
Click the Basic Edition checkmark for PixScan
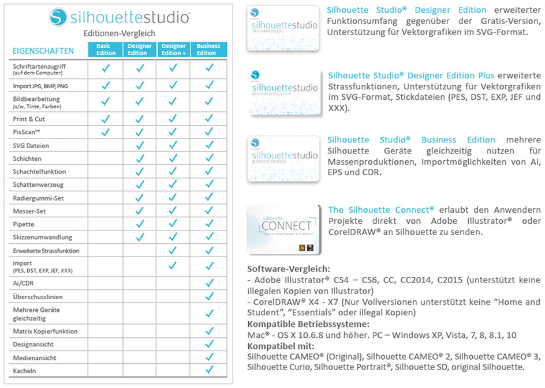point(105,132)
